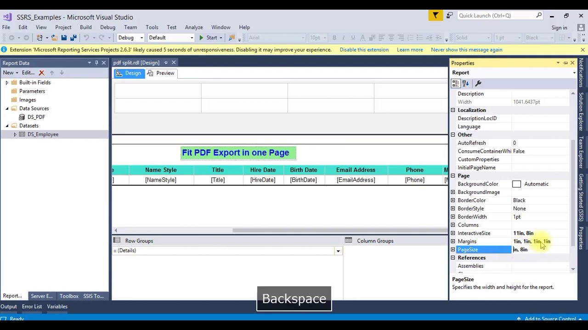Click the Sign in link
Screen dimensions: 588x330
[559, 28]
